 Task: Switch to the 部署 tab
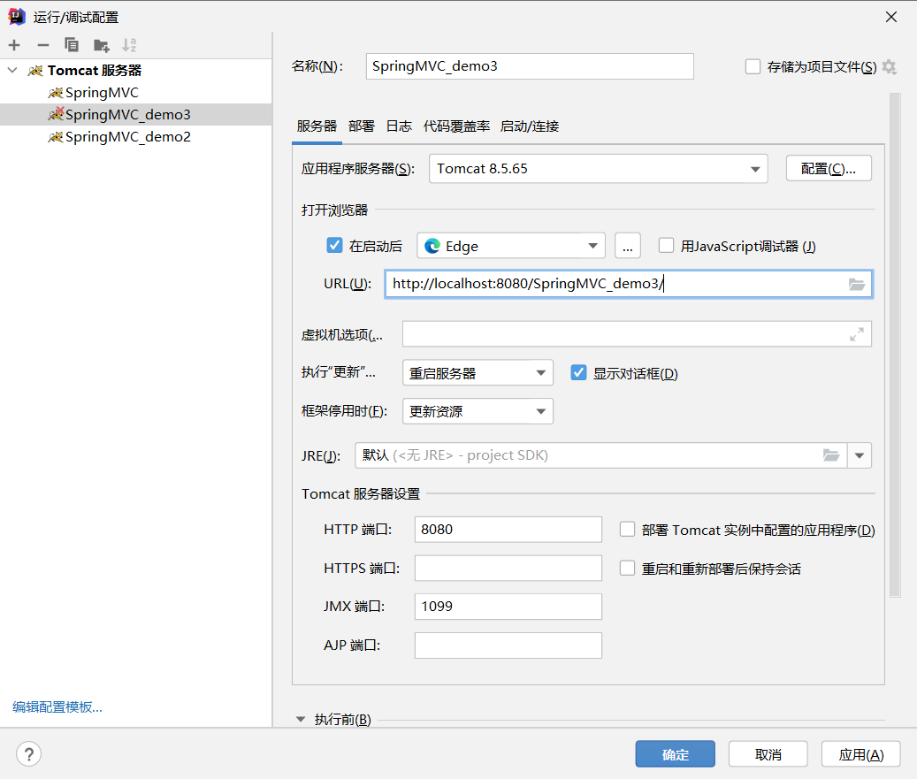click(361, 126)
